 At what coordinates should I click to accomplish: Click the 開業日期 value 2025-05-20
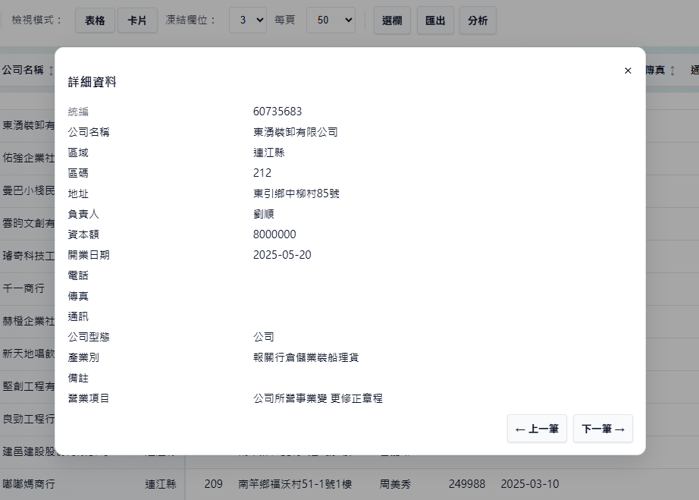282,255
